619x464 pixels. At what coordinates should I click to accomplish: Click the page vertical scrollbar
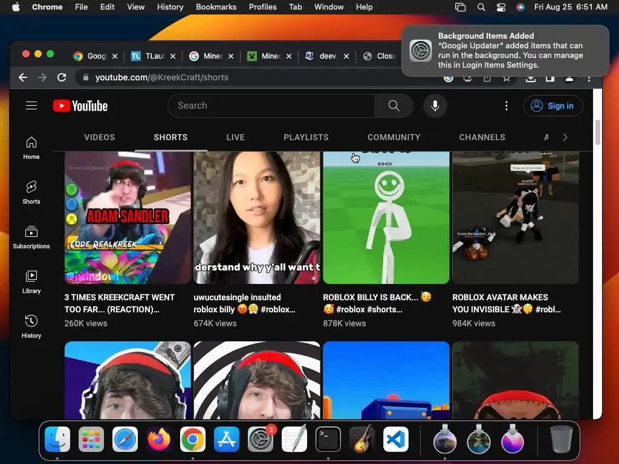(598, 132)
